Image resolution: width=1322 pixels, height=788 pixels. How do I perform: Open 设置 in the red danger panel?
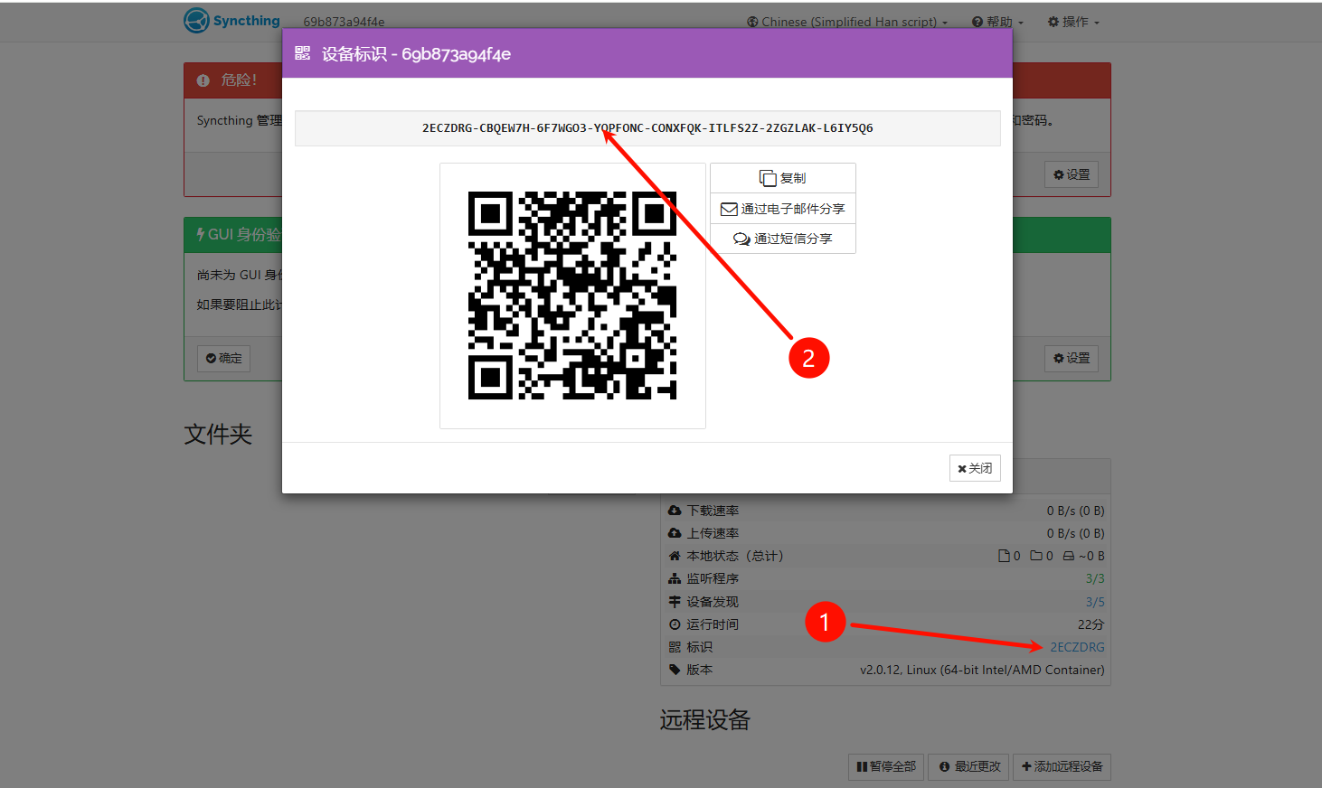tap(1071, 174)
